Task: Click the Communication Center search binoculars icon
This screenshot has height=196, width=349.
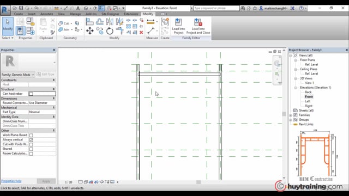Action: [243, 8]
